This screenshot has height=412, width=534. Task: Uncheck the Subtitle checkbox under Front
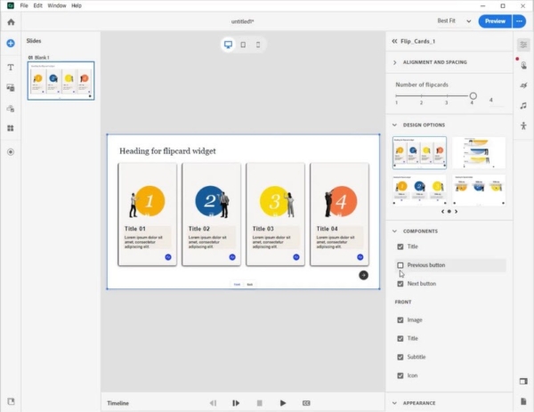[x=400, y=357]
